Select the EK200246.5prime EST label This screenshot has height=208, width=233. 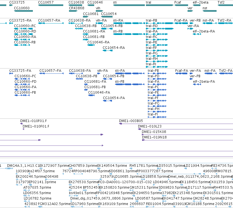click(31, 176)
